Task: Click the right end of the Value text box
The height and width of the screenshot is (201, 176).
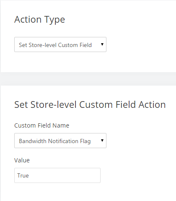Action: click(x=96, y=175)
